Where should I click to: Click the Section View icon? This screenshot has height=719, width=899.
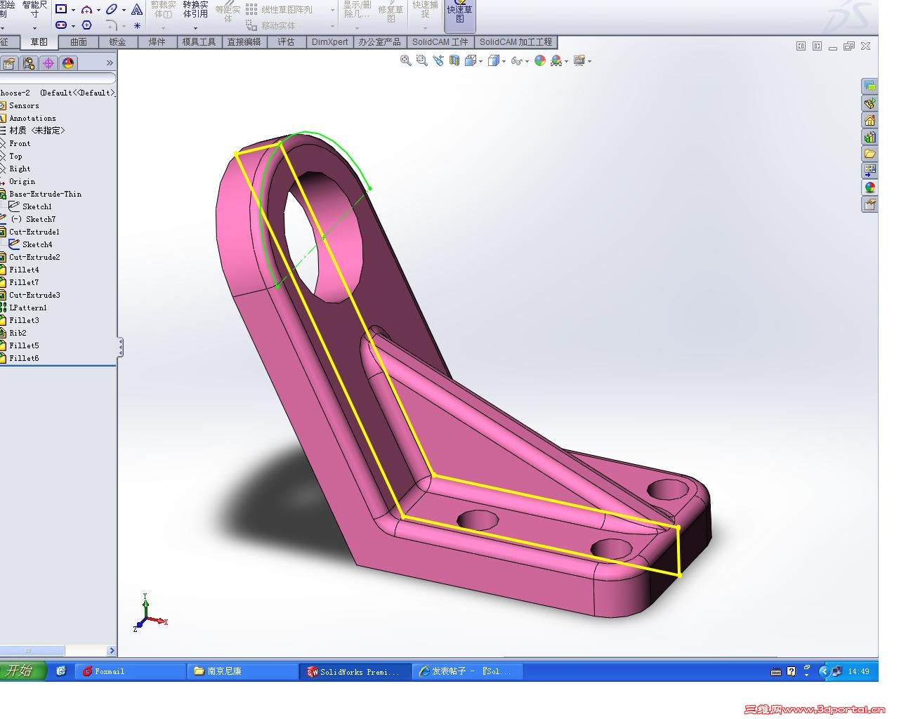coord(454,61)
